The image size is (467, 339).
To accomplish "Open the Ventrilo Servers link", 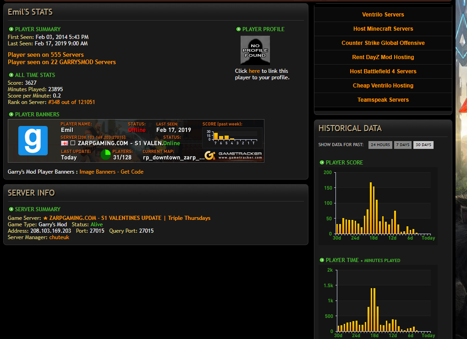I will point(383,15).
